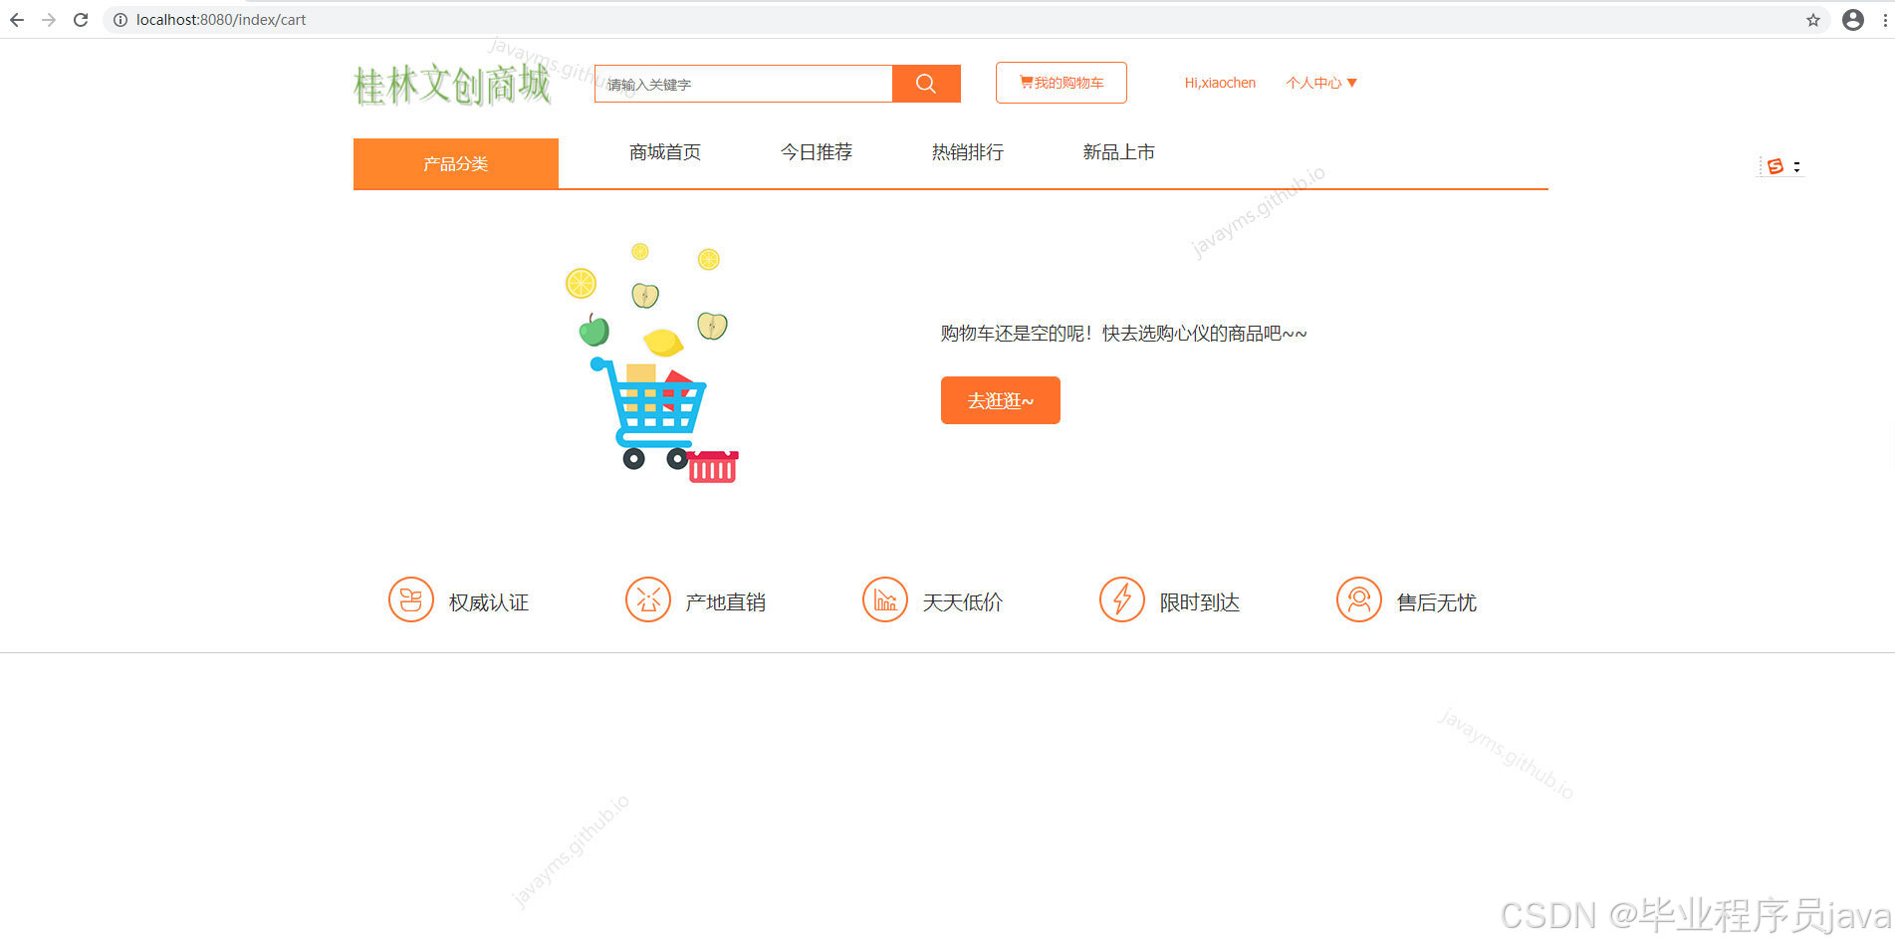Click the browser back arrow
Image resolution: width=1895 pixels, height=947 pixels.
tap(17, 19)
